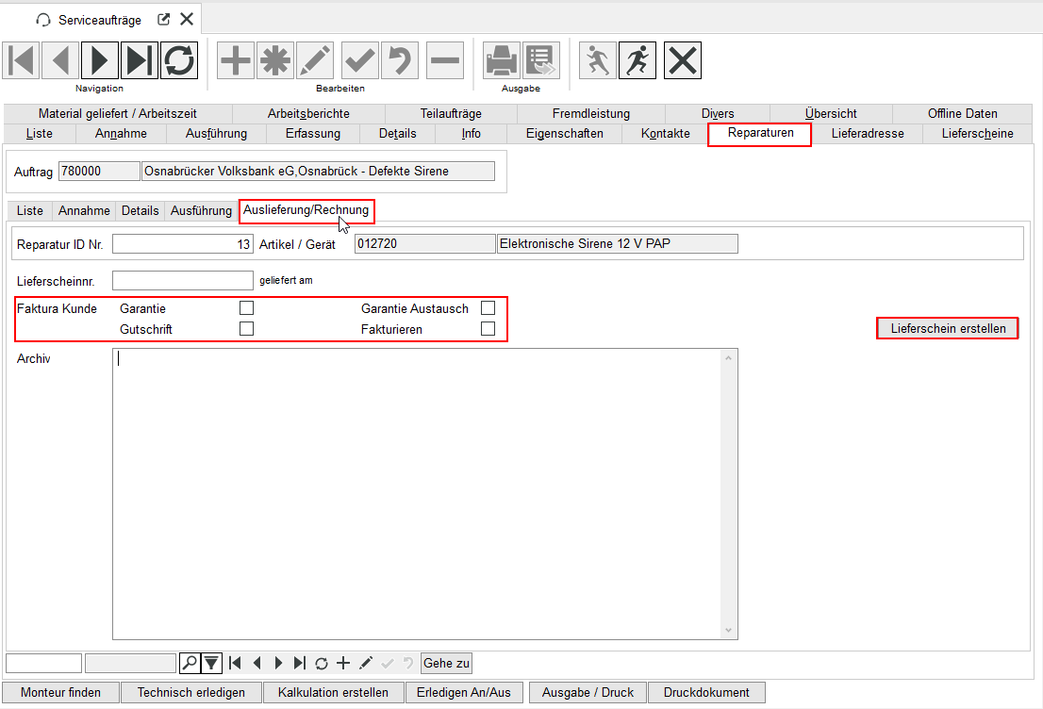The image size is (1043, 709).
Task: Refresh data with the large circular arrows icon
Action: (x=179, y=61)
